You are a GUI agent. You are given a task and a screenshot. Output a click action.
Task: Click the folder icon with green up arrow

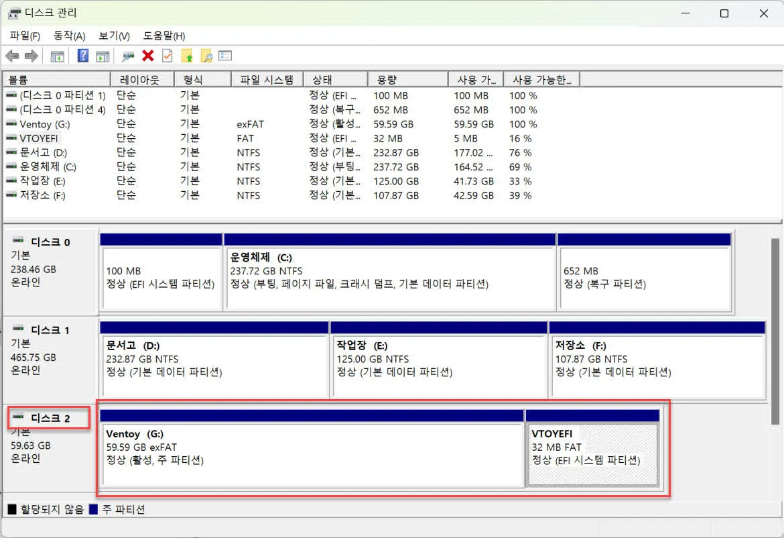(187, 56)
